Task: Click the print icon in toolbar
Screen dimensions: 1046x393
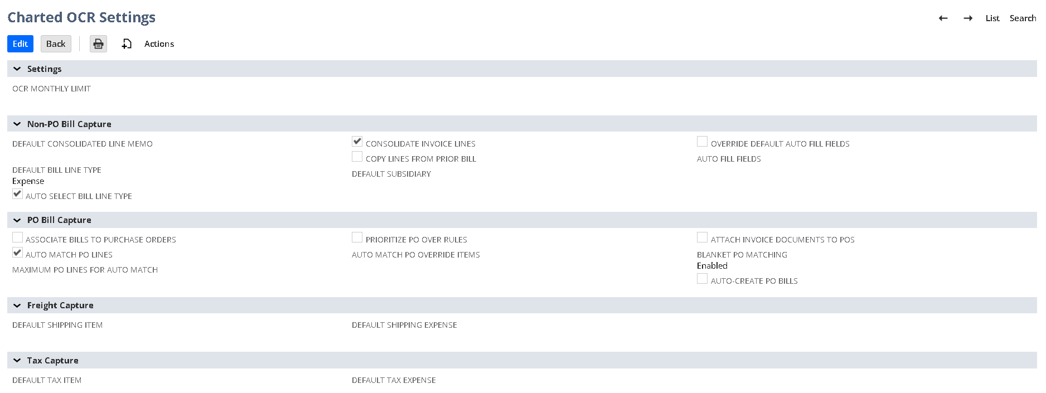Action: 98,44
